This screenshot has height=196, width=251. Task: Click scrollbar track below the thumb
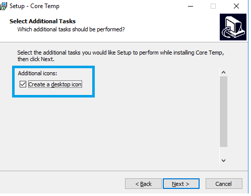point(223,152)
